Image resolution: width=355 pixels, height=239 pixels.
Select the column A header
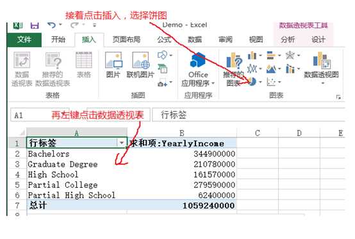(x=77, y=133)
